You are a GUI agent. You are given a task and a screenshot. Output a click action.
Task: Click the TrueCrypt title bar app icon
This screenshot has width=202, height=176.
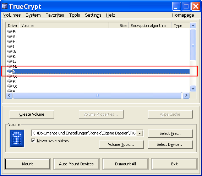coord(5,6)
